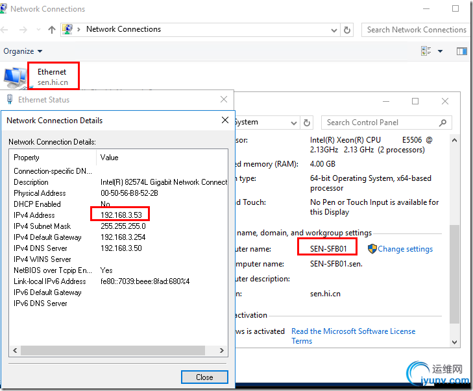
Task: Click the Search Control Panel magnifier icon
Action: (x=443, y=123)
